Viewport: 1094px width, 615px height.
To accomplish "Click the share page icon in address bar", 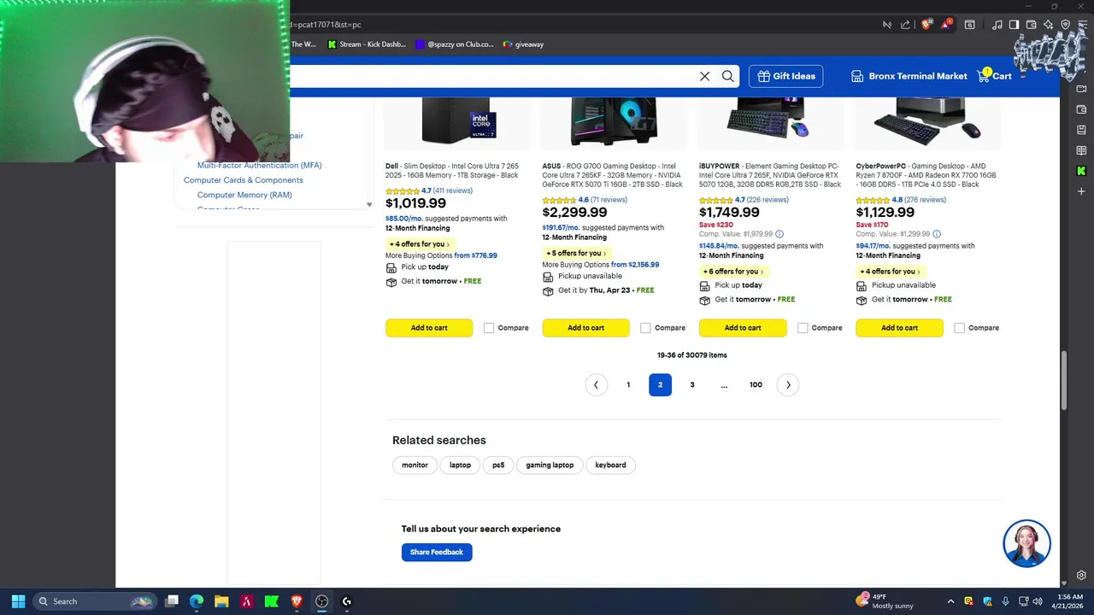I will tap(905, 25).
